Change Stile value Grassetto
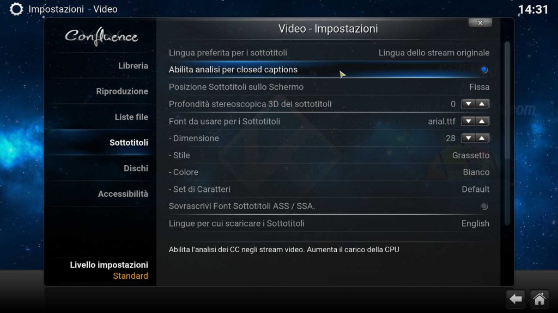 (329, 155)
